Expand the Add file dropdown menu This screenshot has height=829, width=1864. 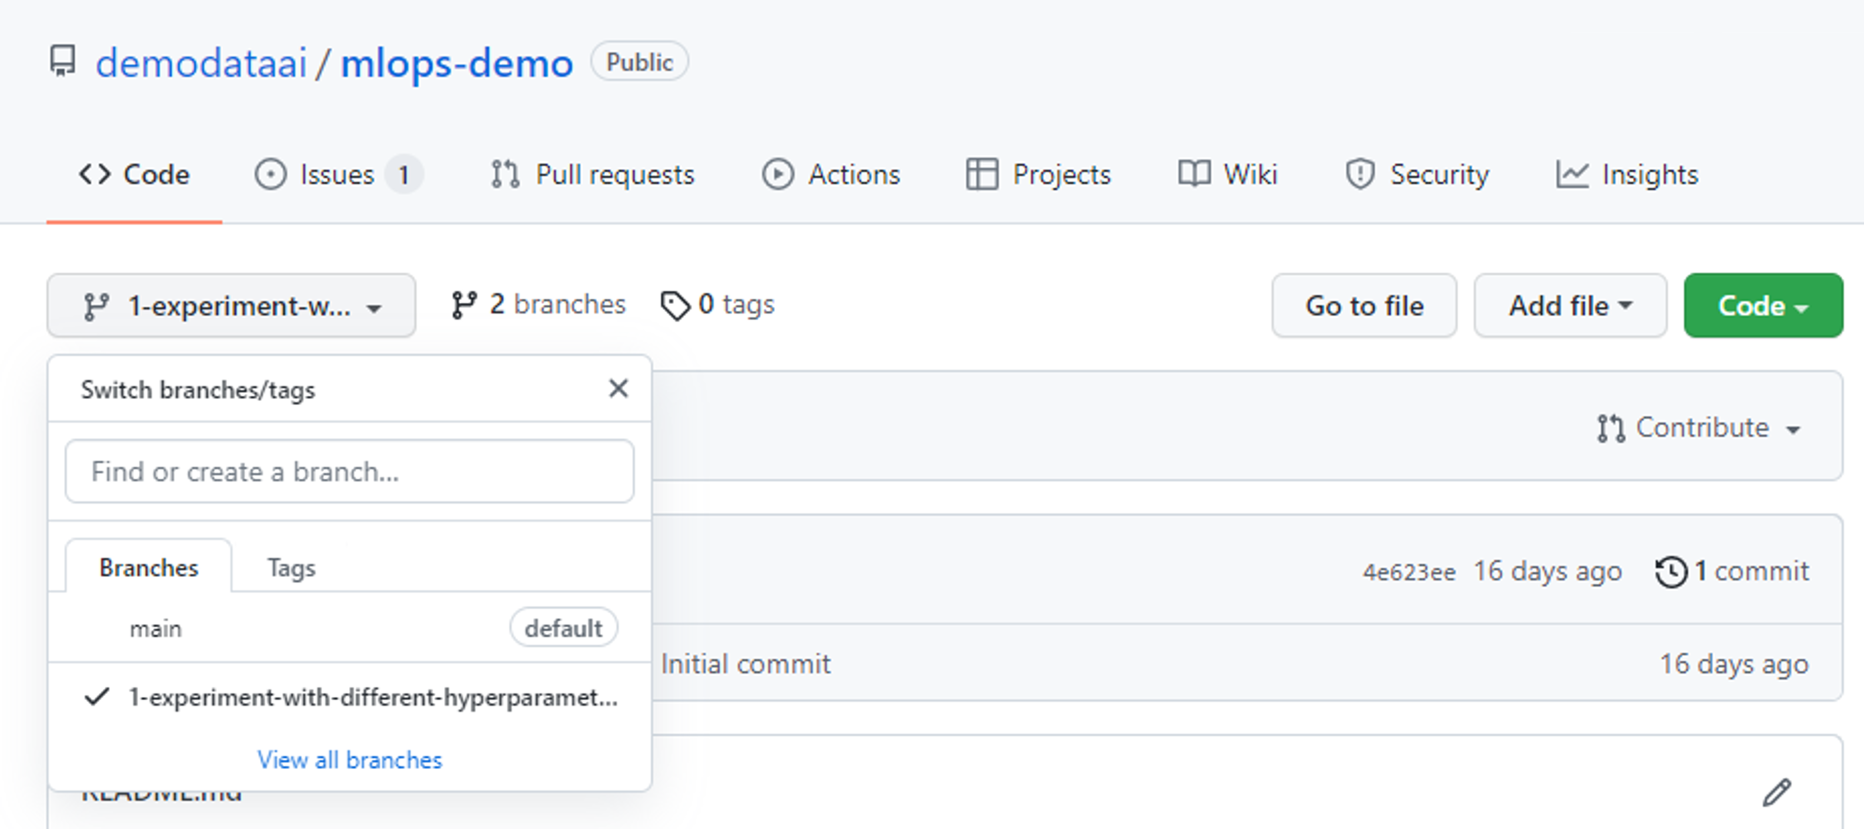pos(1565,307)
